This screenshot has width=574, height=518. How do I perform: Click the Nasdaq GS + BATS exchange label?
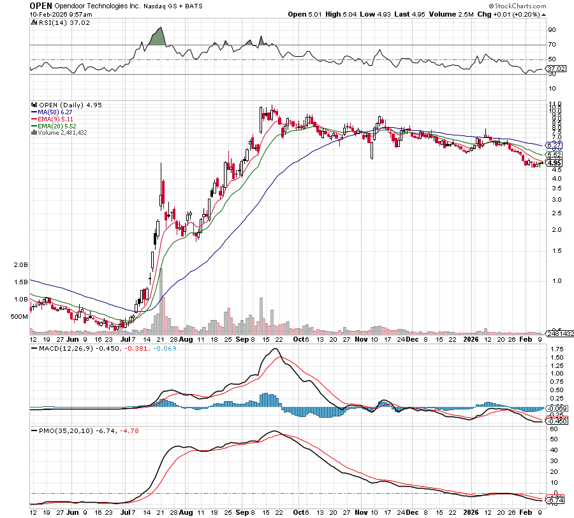tap(173, 6)
